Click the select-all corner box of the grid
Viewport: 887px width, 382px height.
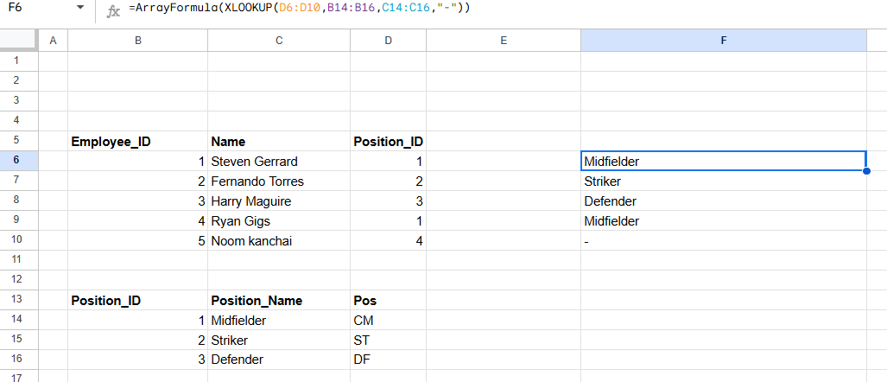coord(19,40)
